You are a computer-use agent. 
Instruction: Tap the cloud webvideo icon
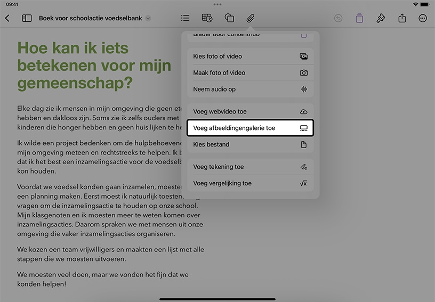point(304,111)
